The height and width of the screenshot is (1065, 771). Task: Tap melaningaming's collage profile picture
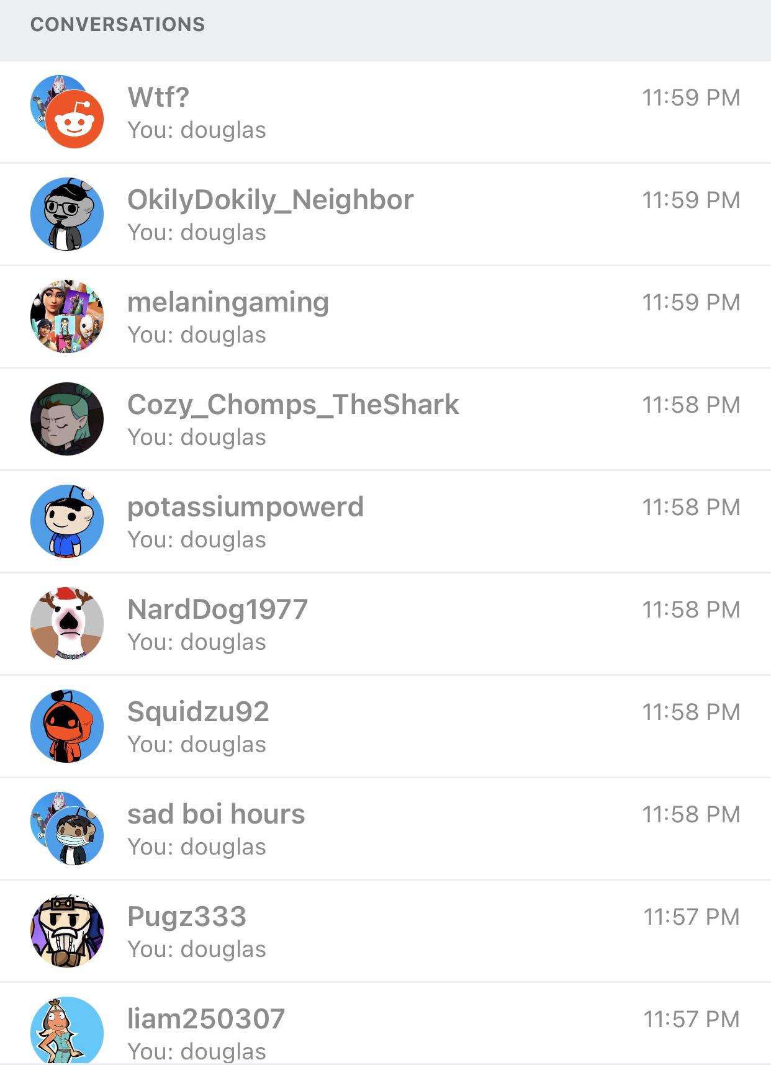point(67,317)
